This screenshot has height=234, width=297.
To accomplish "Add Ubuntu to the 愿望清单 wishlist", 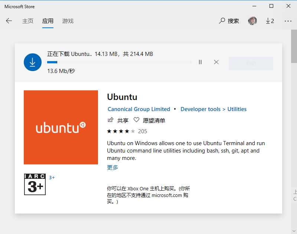I will click(149, 120).
